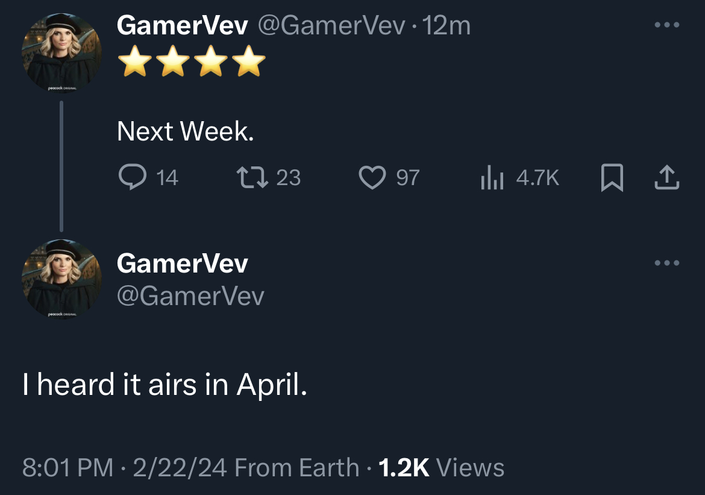Click GamerVev display name on second tweet
This screenshot has width=705, height=495.
pyautogui.click(x=182, y=263)
